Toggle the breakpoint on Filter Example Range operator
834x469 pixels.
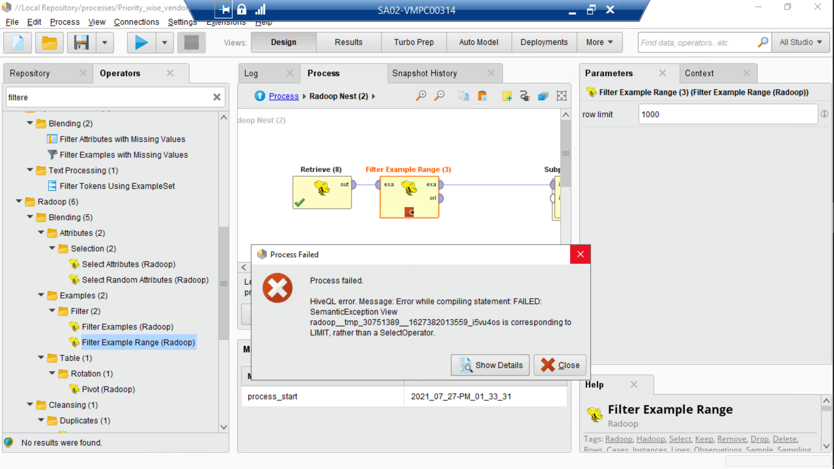(x=410, y=212)
